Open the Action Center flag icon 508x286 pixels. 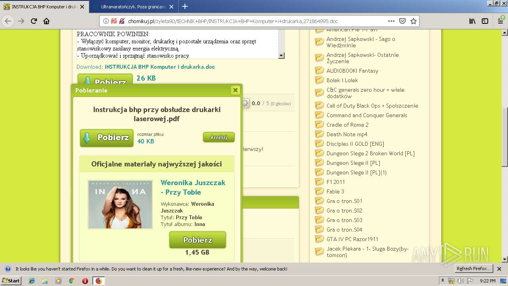[x=470, y=281]
